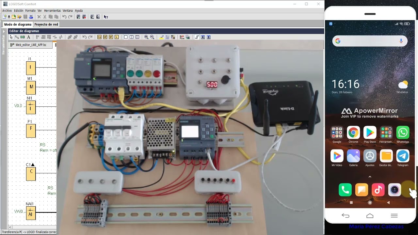Click the zoom out magnifier
The width and height of the screenshot is (418, 235).
click(152, 37)
